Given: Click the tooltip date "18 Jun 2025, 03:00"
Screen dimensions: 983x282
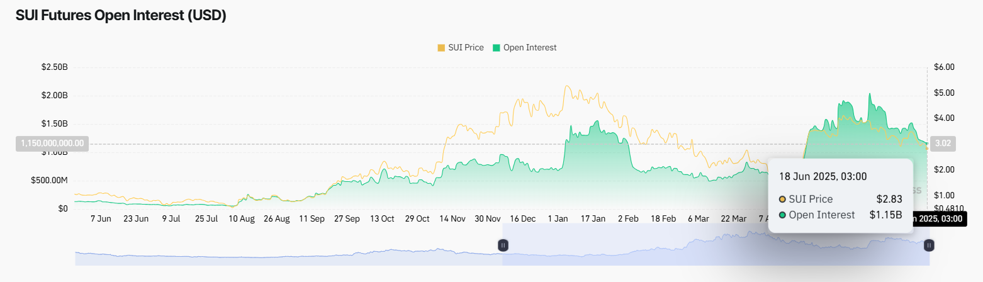Looking at the screenshot, I should coord(823,176).
